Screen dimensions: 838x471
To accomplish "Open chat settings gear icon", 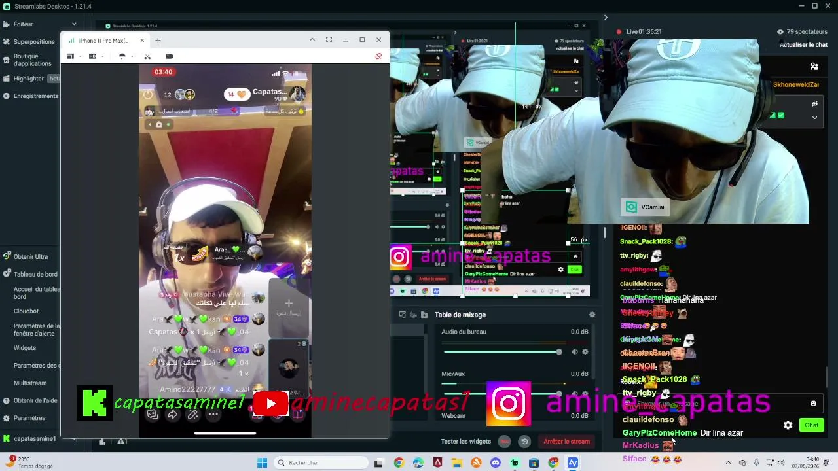I will 788,425.
